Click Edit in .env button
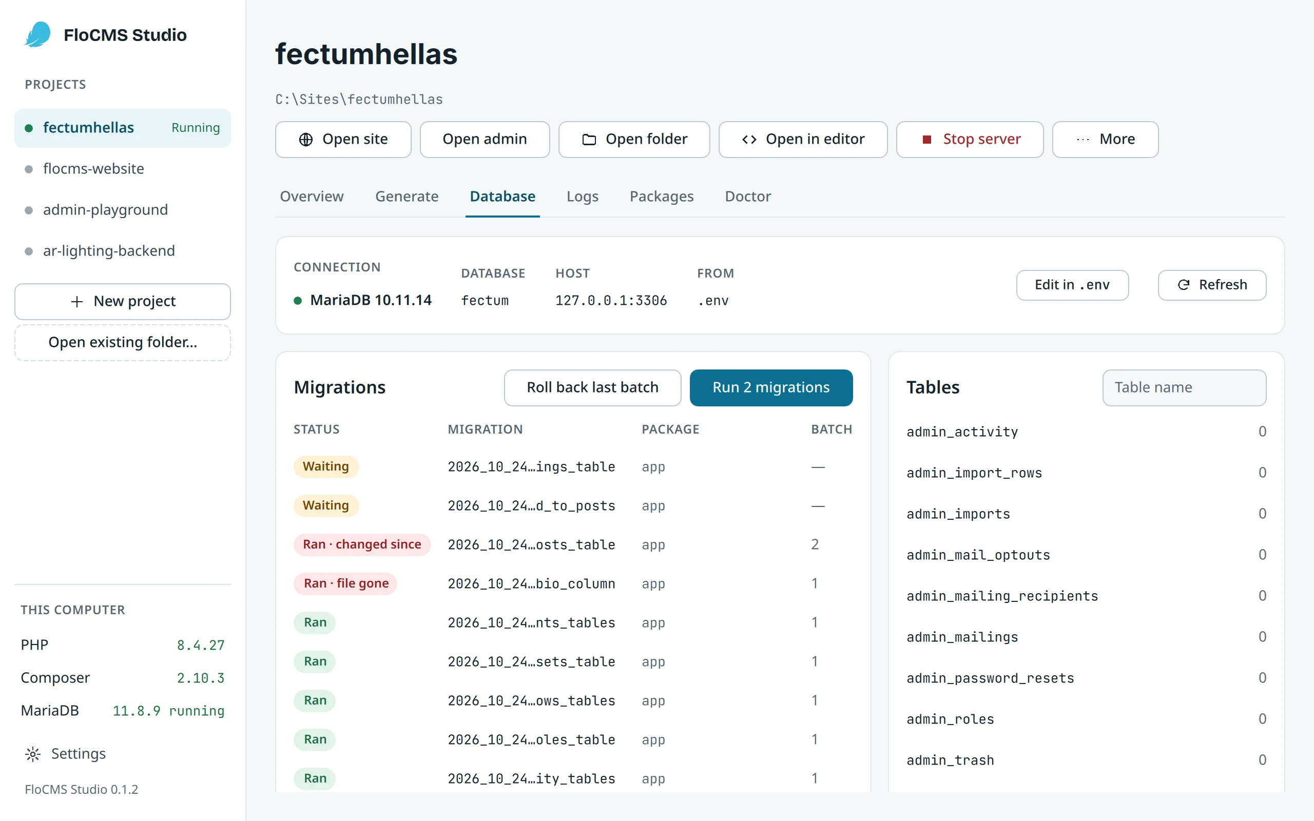Screen dimensions: 1314x821 pos(1072,284)
